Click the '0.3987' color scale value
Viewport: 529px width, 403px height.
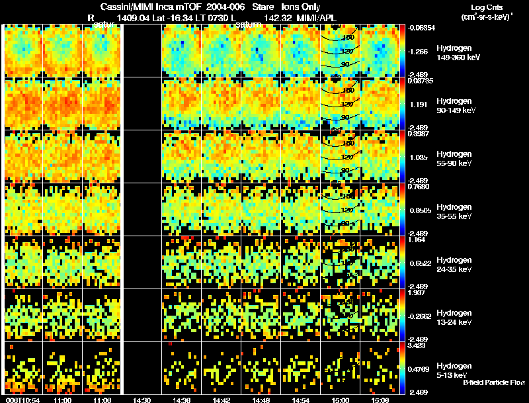(418, 134)
